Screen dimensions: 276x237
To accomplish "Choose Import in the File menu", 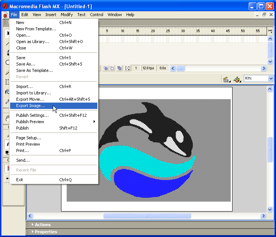I will (x=54, y=86).
